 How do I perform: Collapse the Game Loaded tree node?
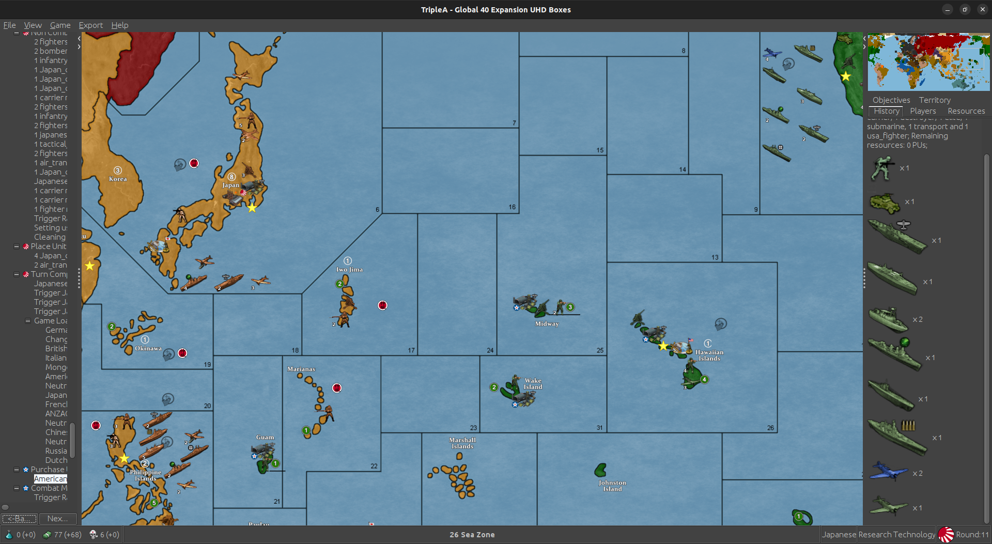(x=28, y=321)
